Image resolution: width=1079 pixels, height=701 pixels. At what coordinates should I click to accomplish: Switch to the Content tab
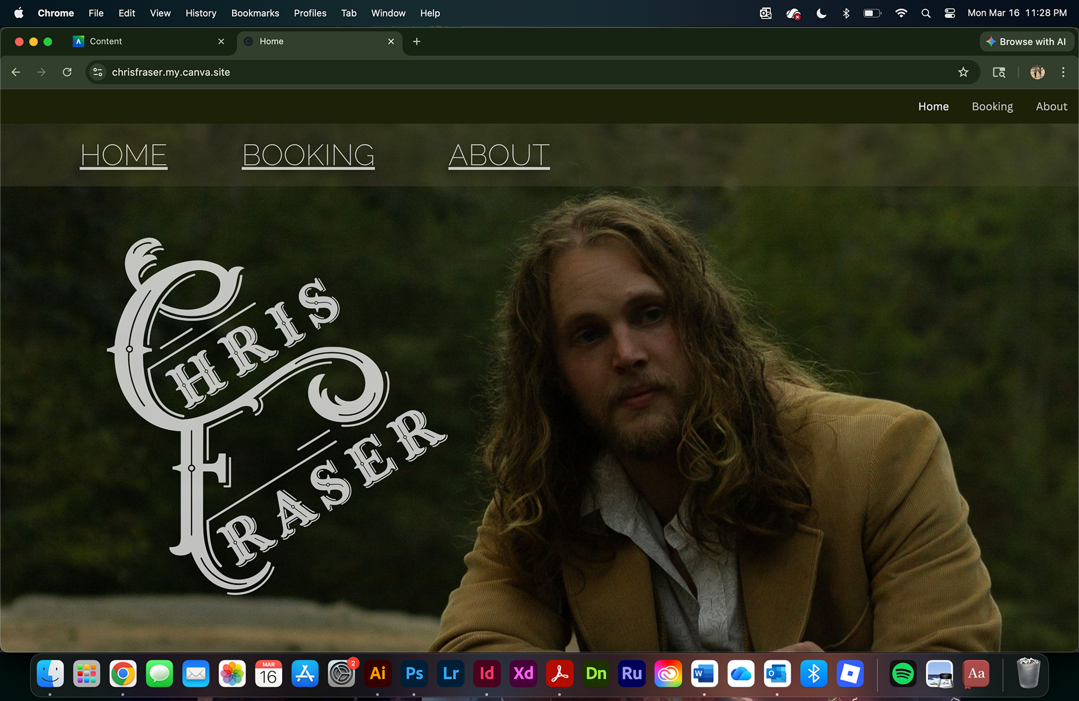pyautogui.click(x=146, y=42)
